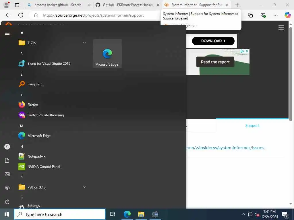Show hidden system tray icons
Screen dimensions: 294x220
[x=243, y=214]
